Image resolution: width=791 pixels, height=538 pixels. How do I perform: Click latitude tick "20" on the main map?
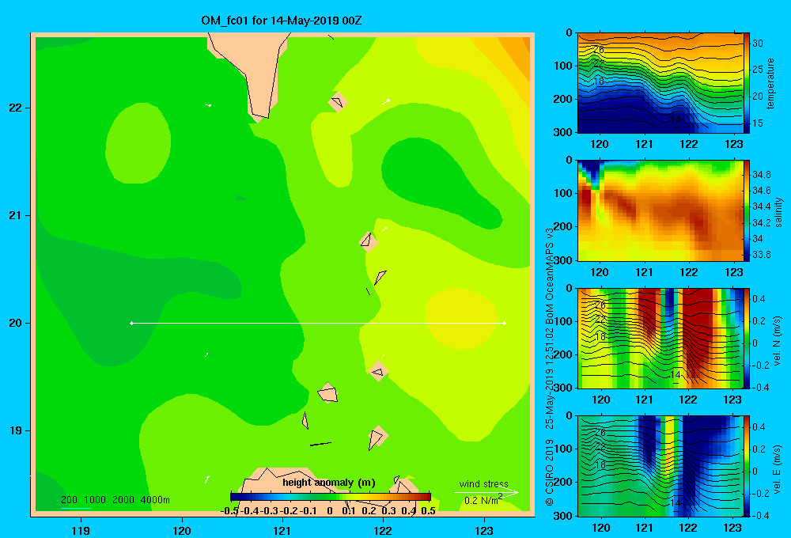pos(16,323)
